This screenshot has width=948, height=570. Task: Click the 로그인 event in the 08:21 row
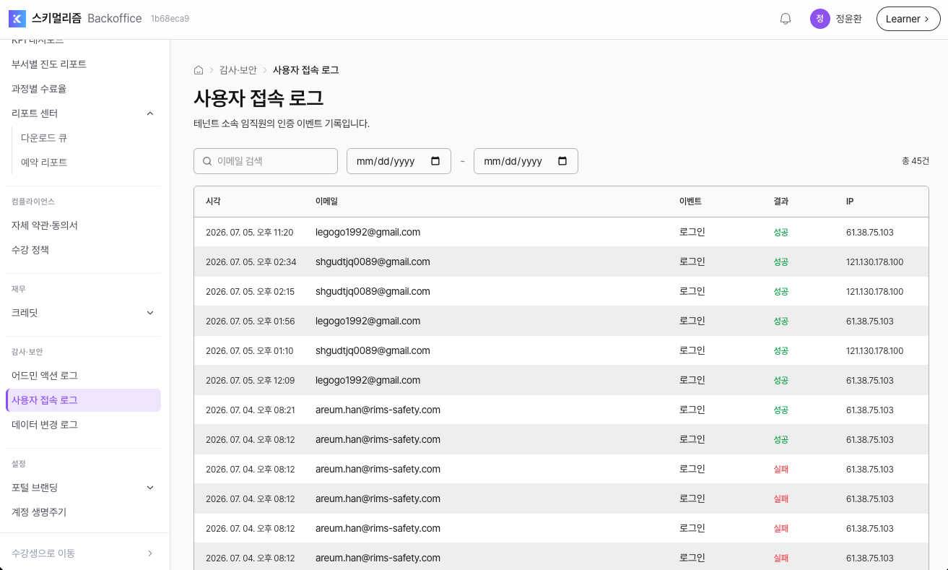tap(692, 410)
